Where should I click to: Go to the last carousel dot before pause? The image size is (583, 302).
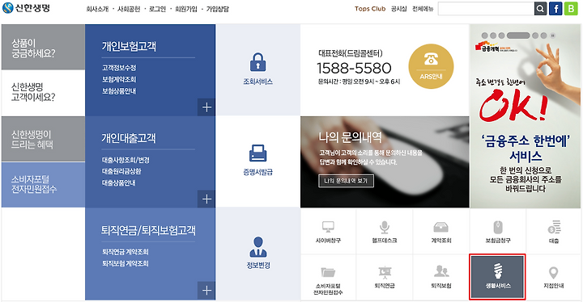(543, 36)
